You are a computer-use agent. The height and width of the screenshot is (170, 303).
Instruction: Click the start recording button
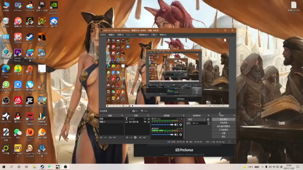[x=223, y=123]
